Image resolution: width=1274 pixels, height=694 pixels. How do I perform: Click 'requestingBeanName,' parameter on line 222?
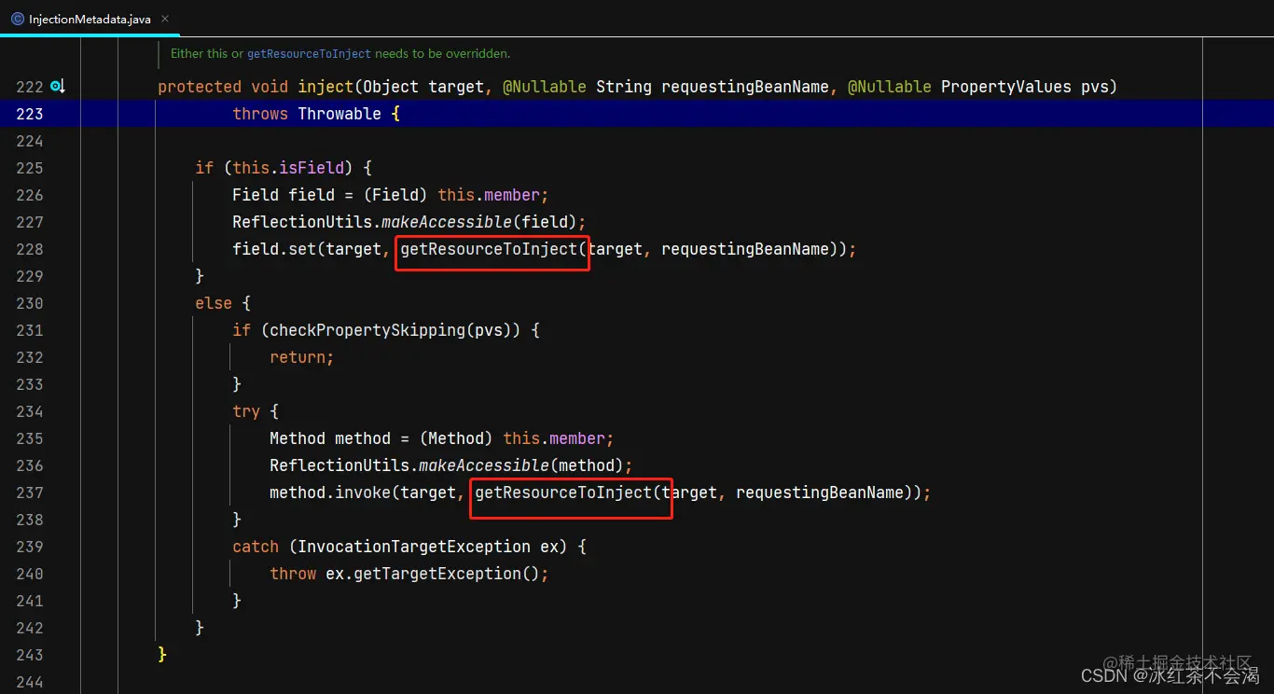coord(750,87)
